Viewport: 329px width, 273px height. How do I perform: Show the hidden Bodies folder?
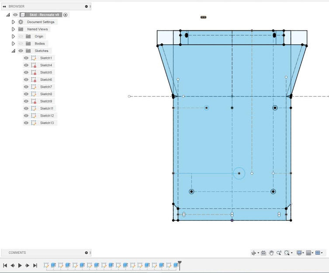tap(21, 43)
